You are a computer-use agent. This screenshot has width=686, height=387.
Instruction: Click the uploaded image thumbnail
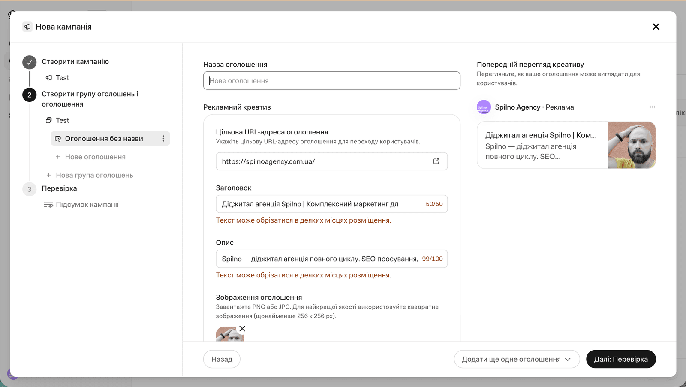coord(230,334)
